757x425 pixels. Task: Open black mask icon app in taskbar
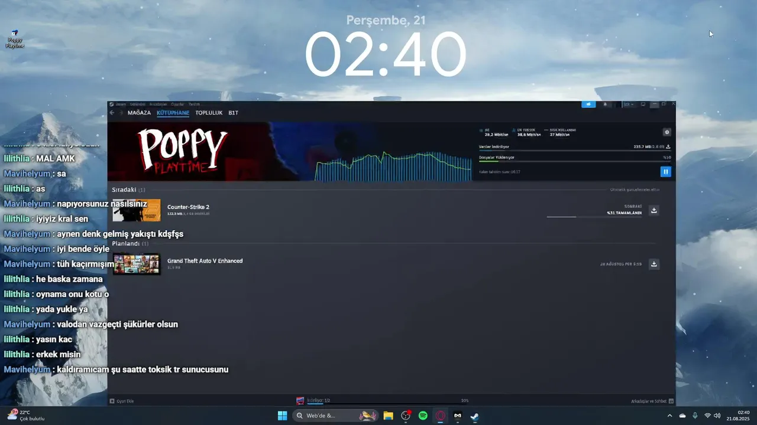[x=458, y=416]
